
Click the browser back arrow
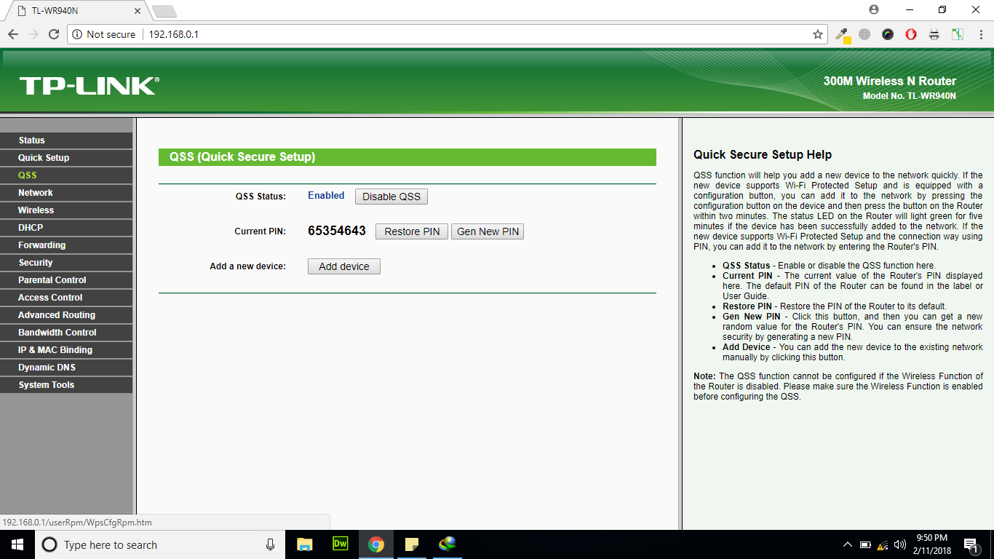point(13,34)
